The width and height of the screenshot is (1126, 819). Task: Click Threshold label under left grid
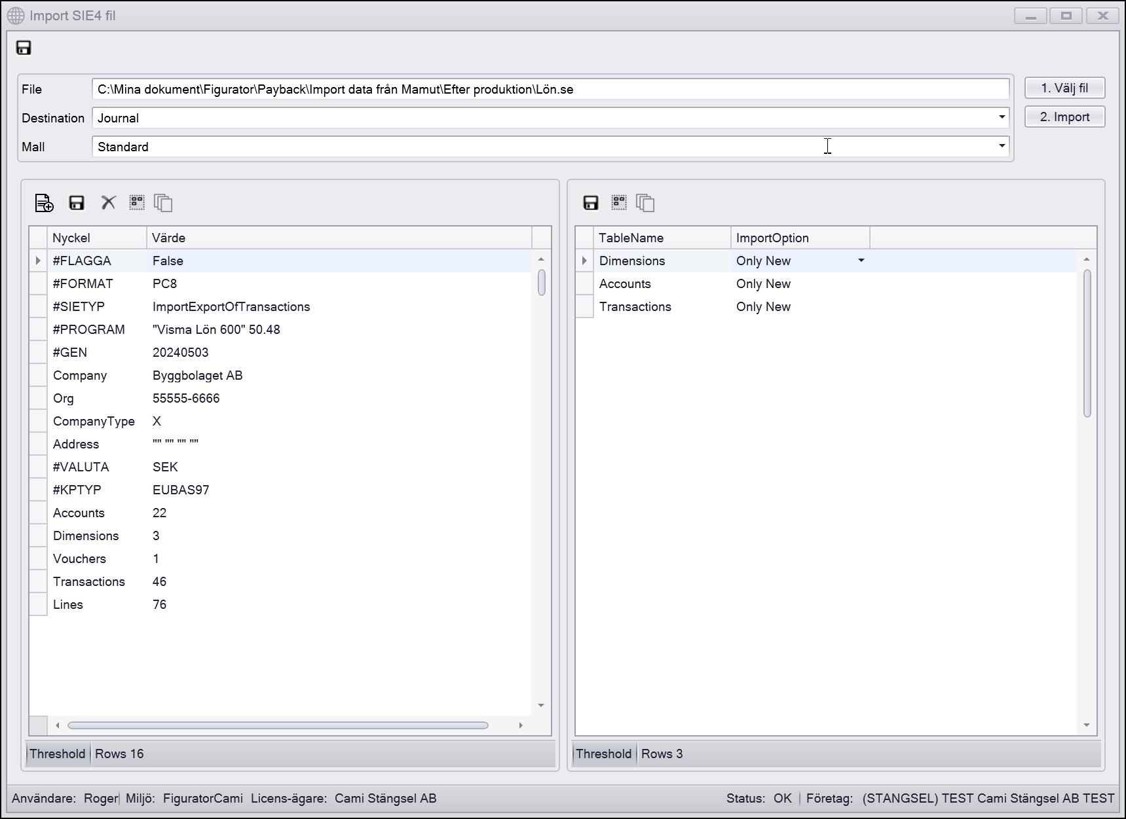[x=57, y=754]
